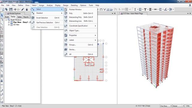Open the Tools menu
Screen dimensions: 192x108
91,5
